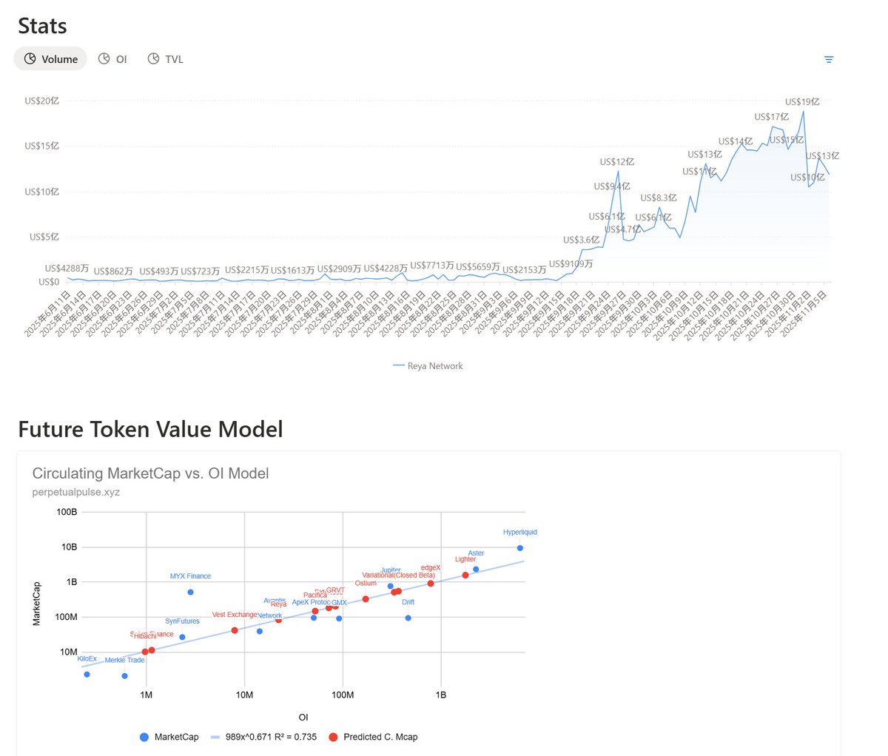
Task: Click the Circulating MarketCap vs. OI Model title
Action: (x=150, y=473)
